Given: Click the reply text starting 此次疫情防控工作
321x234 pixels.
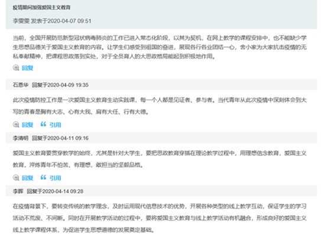Looking at the screenshot, I should coord(160,106).
